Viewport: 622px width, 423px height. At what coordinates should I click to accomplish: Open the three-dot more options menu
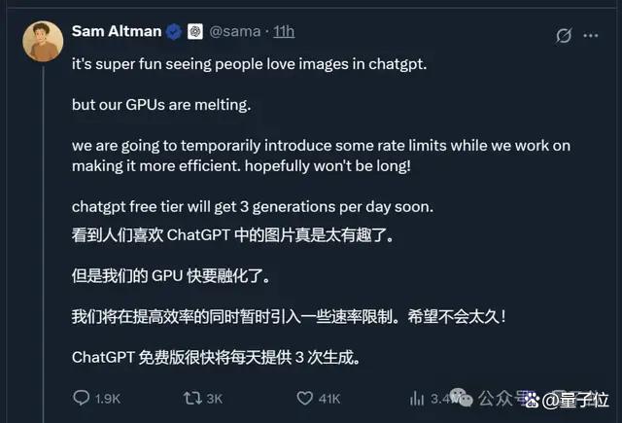point(590,35)
